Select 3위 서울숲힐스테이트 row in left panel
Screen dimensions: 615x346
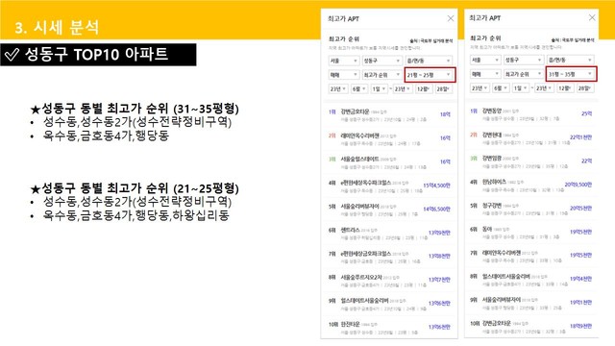(389, 162)
